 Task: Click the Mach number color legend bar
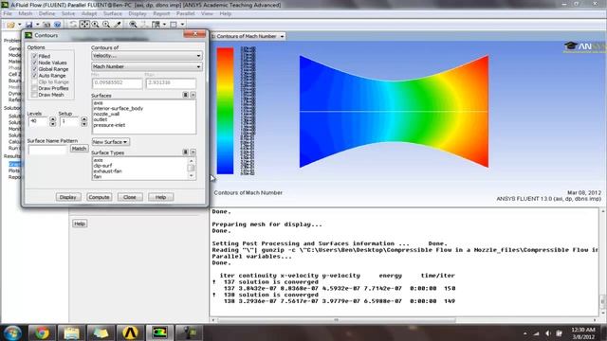pos(225,111)
